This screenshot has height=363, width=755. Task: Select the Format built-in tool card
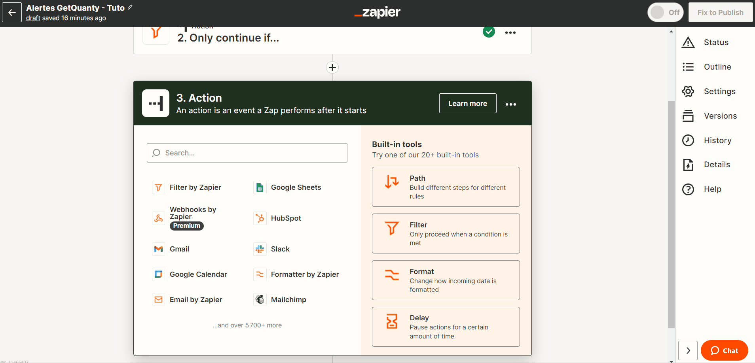(x=446, y=280)
